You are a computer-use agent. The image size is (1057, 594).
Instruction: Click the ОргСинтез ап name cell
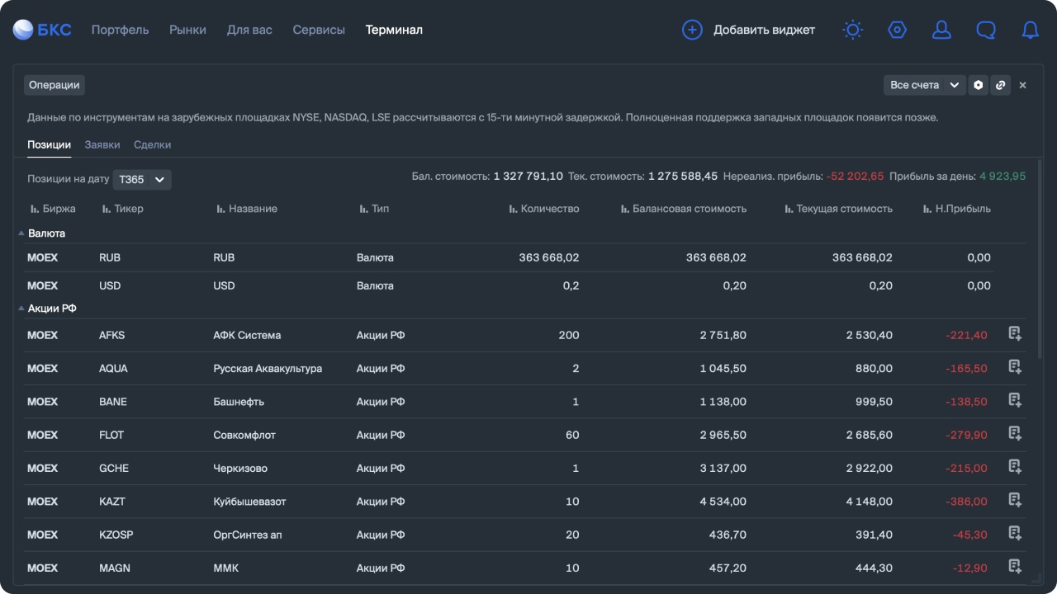pyautogui.click(x=248, y=535)
